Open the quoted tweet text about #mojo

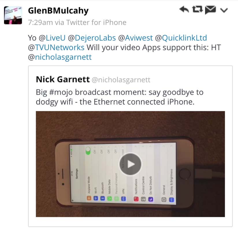[x=120, y=97]
